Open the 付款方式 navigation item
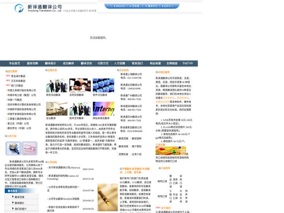This screenshot has width=284, height=213. (103, 63)
